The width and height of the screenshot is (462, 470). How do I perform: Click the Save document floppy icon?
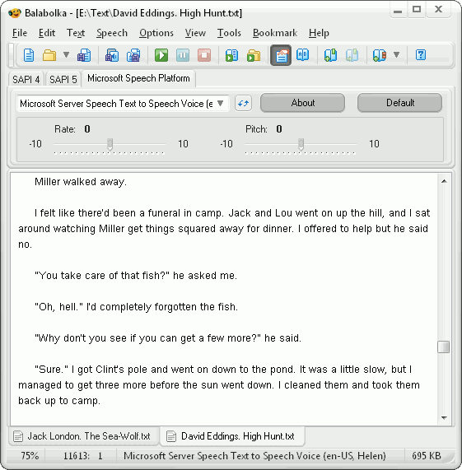(84, 55)
